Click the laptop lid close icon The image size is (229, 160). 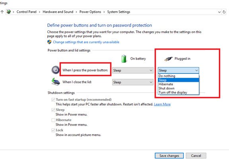[x=56, y=82]
